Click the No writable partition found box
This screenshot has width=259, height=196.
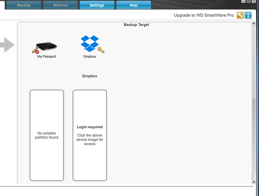tap(47, 135)
